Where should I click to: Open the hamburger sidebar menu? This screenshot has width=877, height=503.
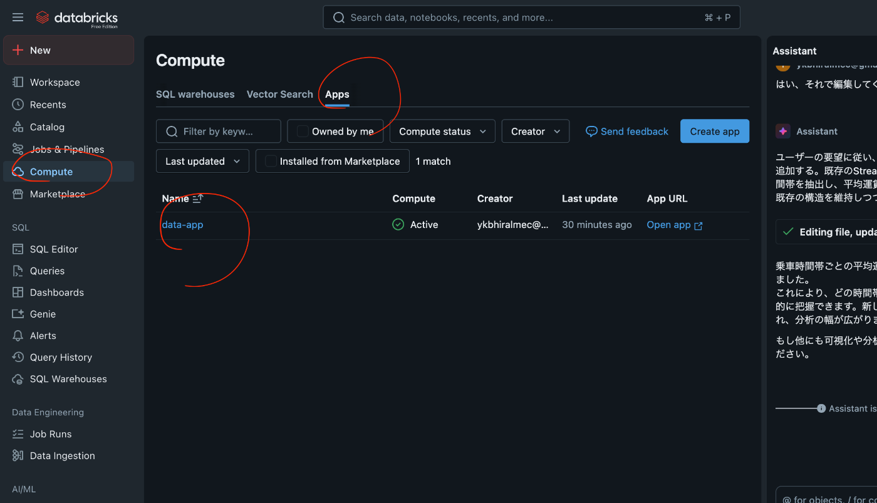(18, 18)
